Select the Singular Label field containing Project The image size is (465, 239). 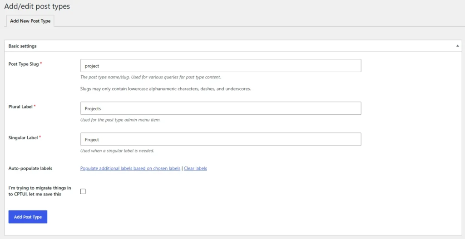(x=221, y=139)
